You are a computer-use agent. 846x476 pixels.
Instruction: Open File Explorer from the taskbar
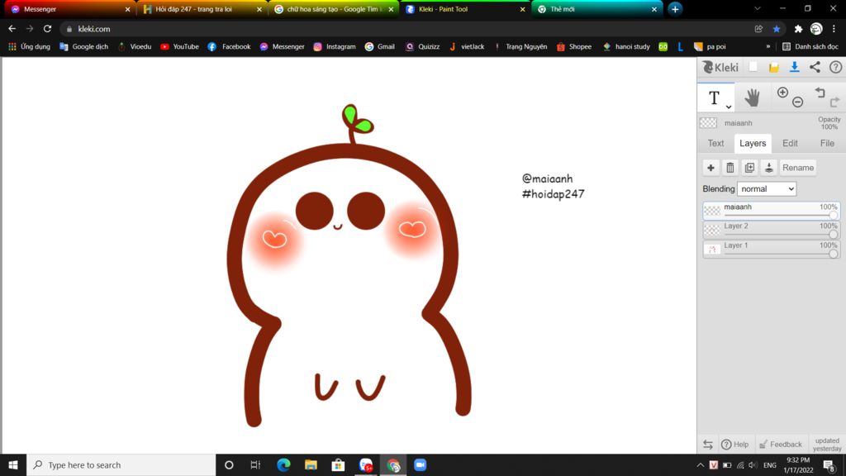pos(311,464)
